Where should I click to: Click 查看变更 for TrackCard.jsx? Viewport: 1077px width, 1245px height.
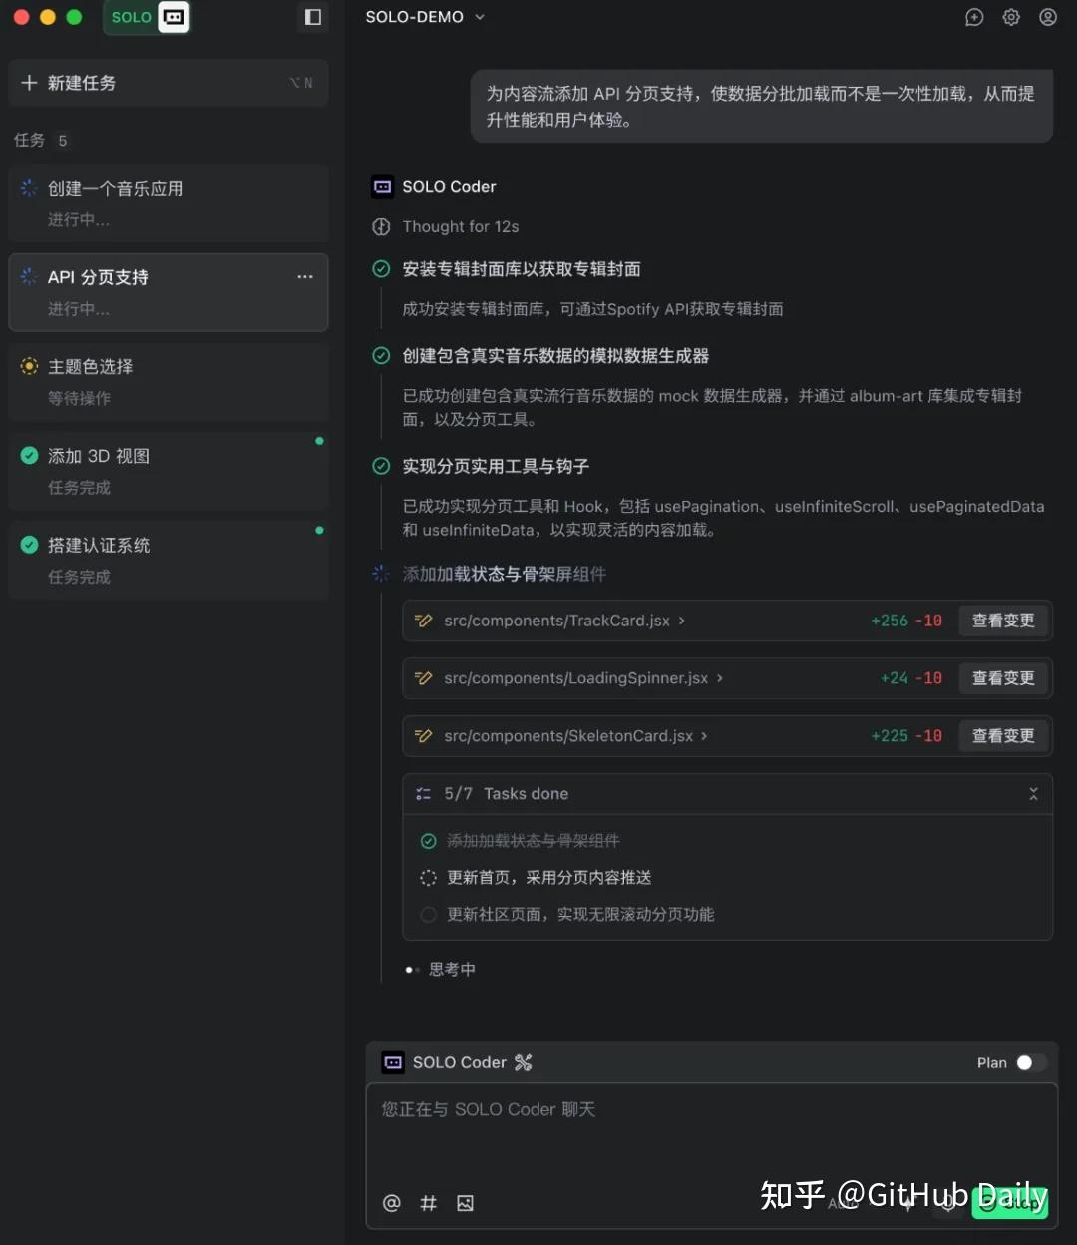click(x=1003, y=621)
